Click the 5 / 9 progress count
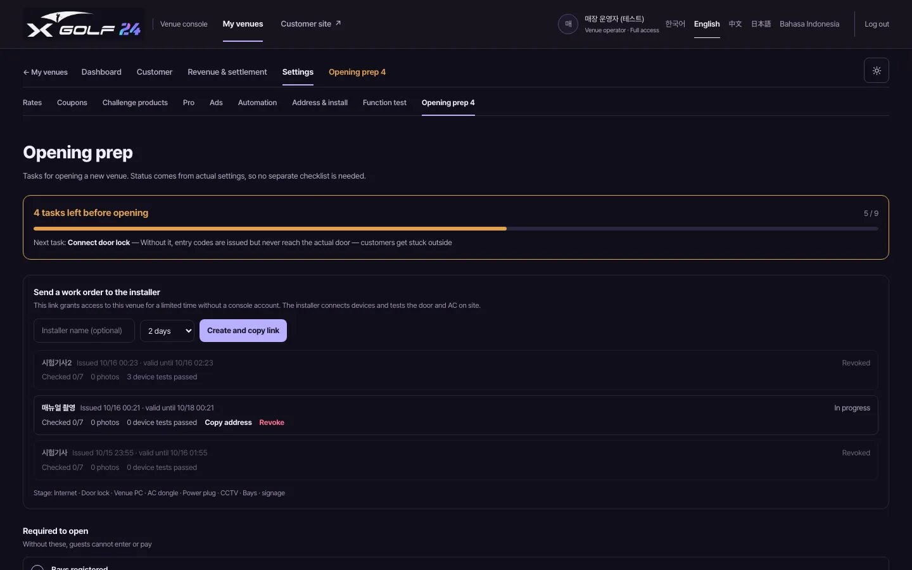This screenshot has width=912, height=570. click(871, 213)
